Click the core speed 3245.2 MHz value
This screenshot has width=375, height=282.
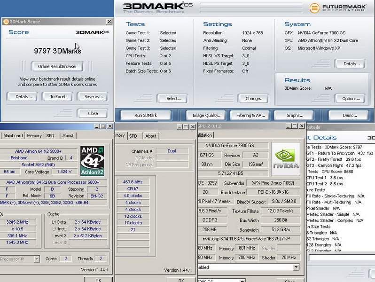(17, 222)
